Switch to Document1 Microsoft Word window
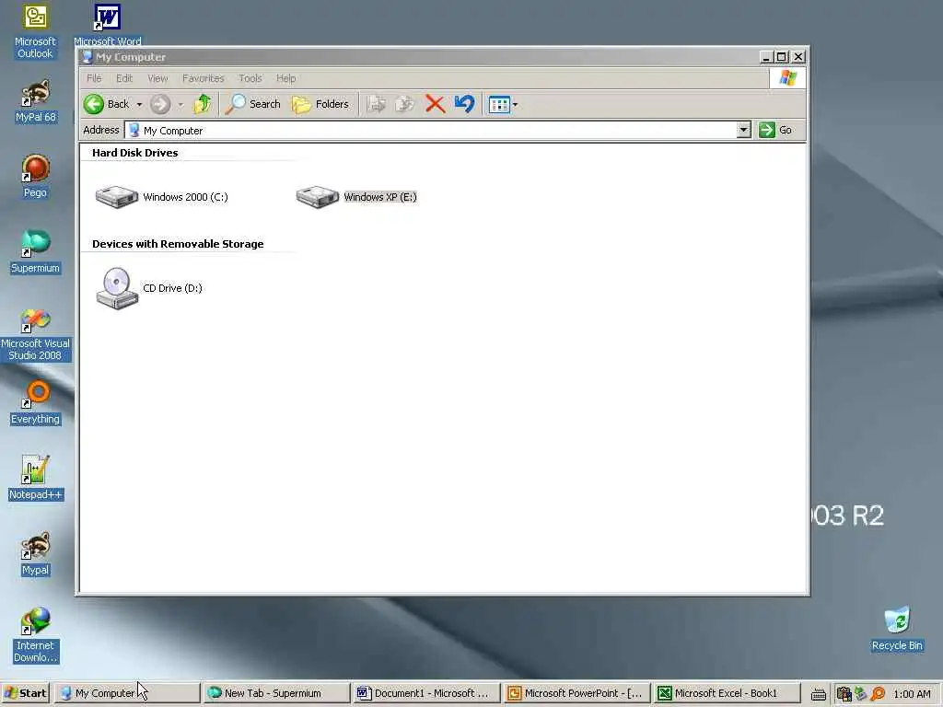 pyautogui.click(x=427, y=693)
